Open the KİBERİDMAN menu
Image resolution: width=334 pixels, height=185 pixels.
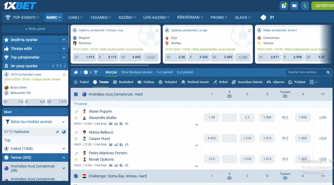(190, 17)
